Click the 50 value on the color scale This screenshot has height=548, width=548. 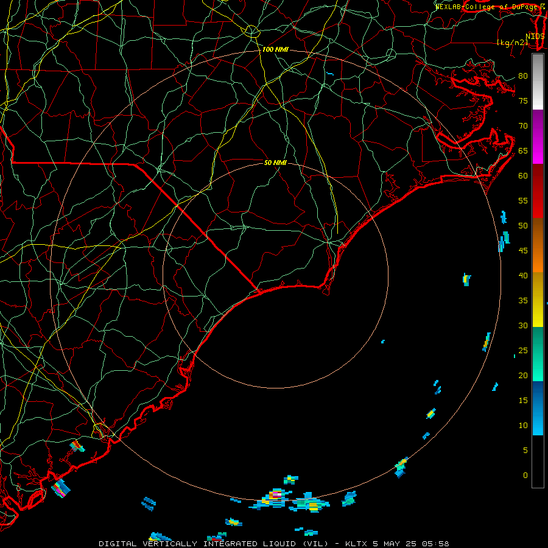[523, 226]
